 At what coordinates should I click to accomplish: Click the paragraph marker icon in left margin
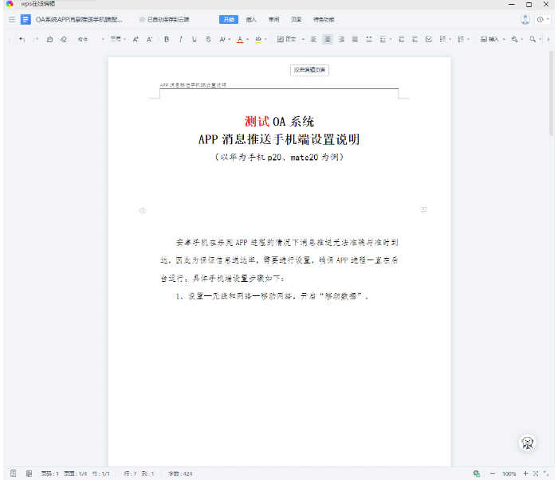click(x=143, y=211)
